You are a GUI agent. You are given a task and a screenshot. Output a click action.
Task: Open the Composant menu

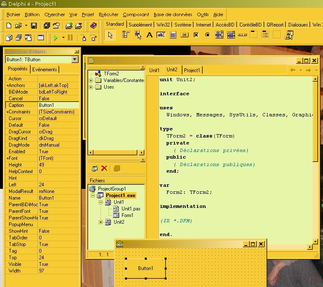coord(136,14)
